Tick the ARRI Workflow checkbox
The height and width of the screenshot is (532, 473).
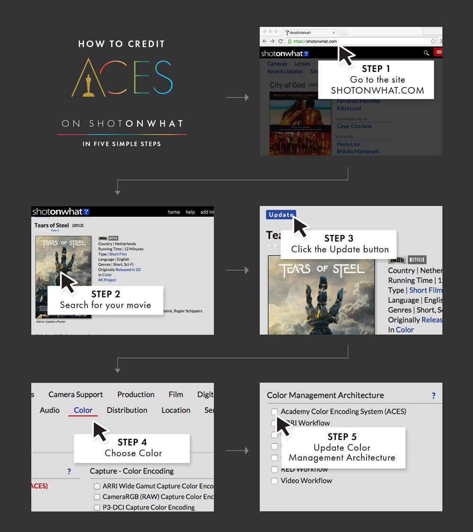pos(273,423)
